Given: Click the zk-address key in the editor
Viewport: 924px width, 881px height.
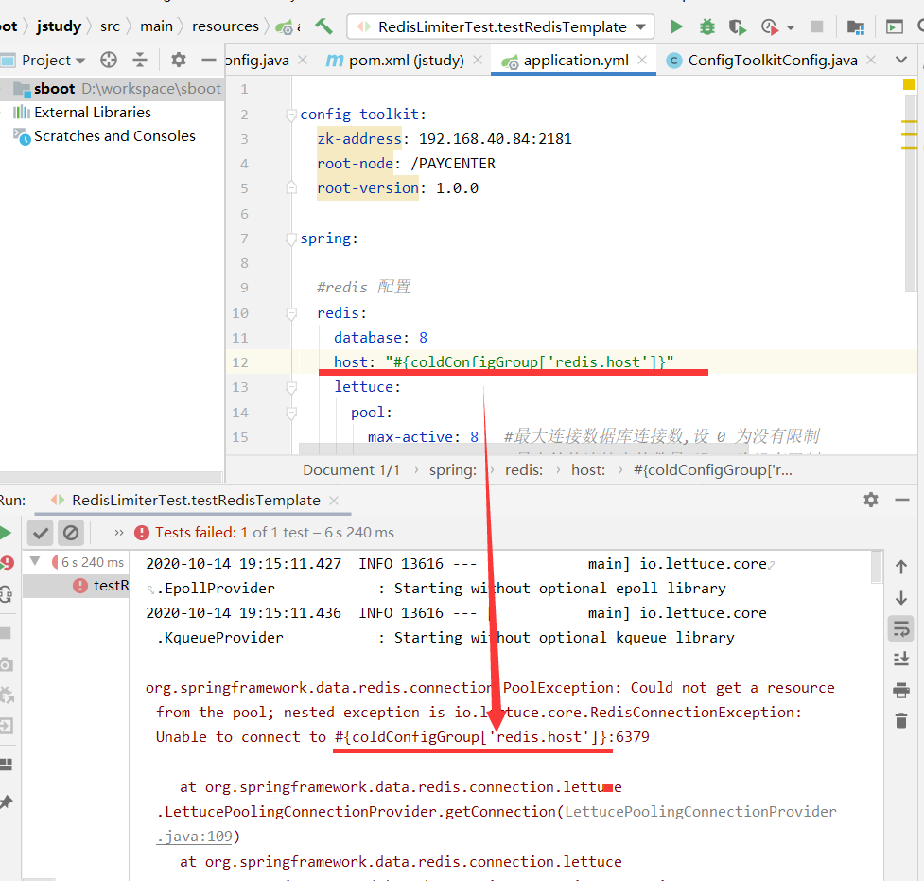Looking at the screenshot, I should pyautogui.click(x=359, y=139).
